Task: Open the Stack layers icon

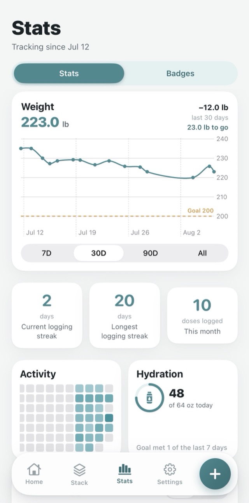Action: coord(79,470)
